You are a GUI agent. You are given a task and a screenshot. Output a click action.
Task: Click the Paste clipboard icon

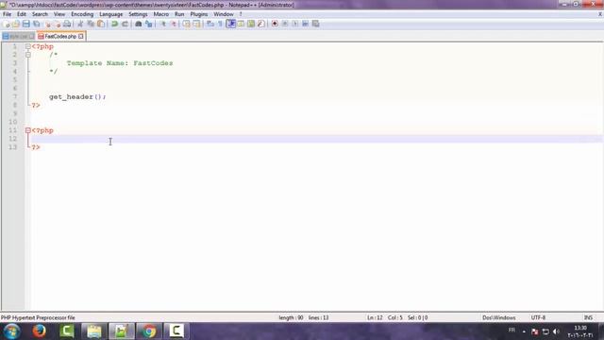pos(101,24)
